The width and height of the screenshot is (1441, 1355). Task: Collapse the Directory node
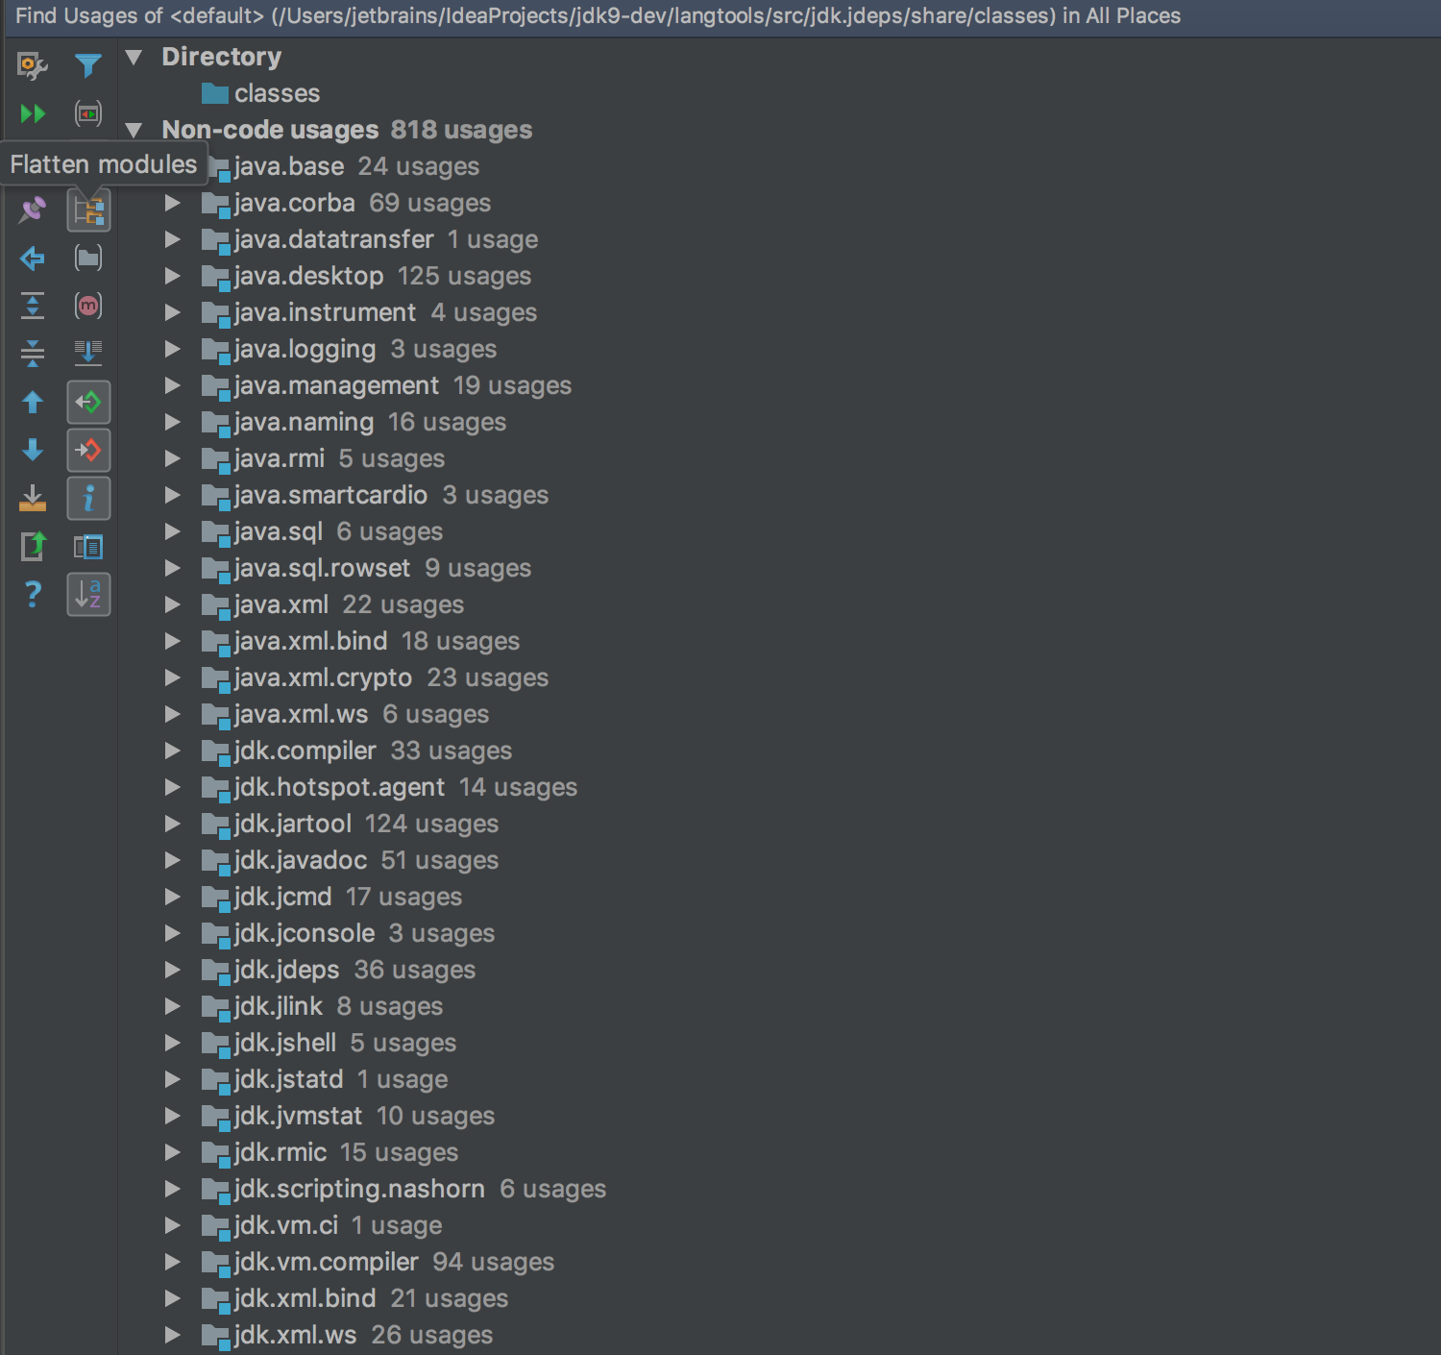click(134, 57)
